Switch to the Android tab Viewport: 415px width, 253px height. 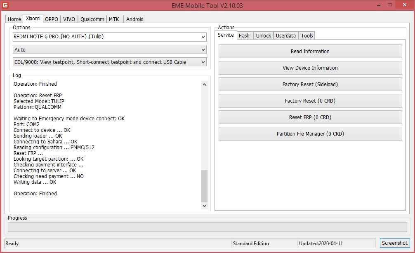[135, 19]
